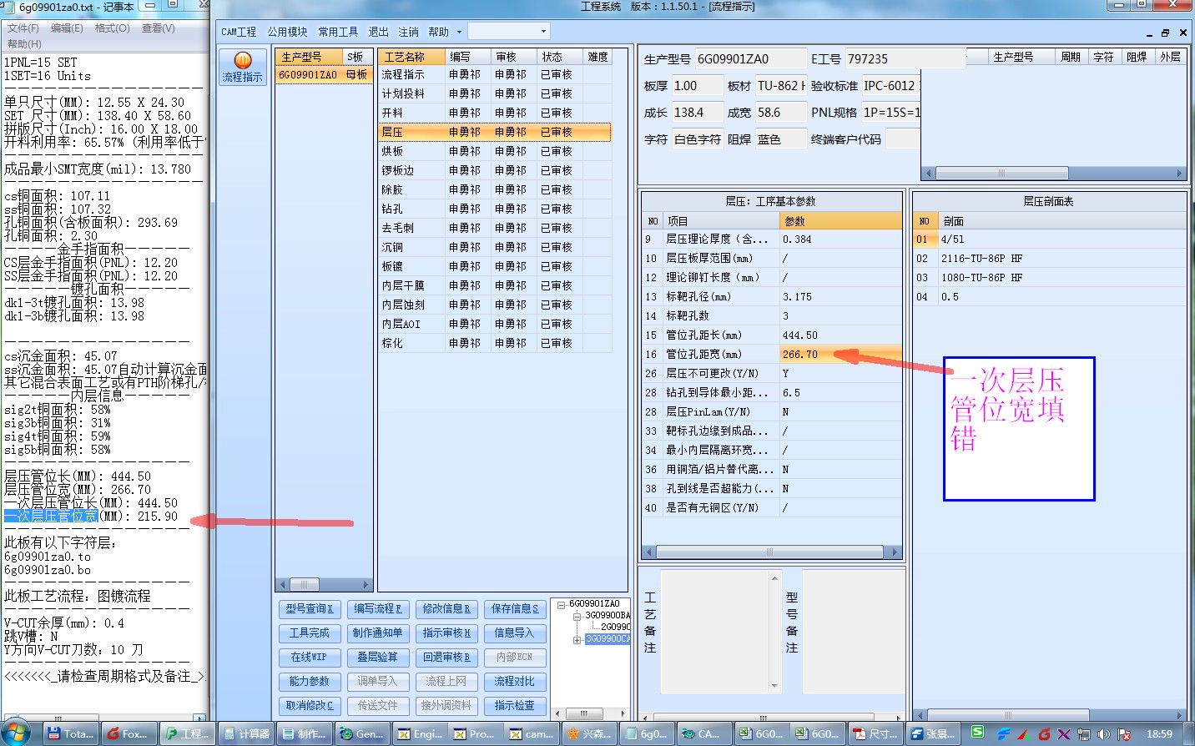
Task: Click the 参数 column header
Action: coord(840,221)
